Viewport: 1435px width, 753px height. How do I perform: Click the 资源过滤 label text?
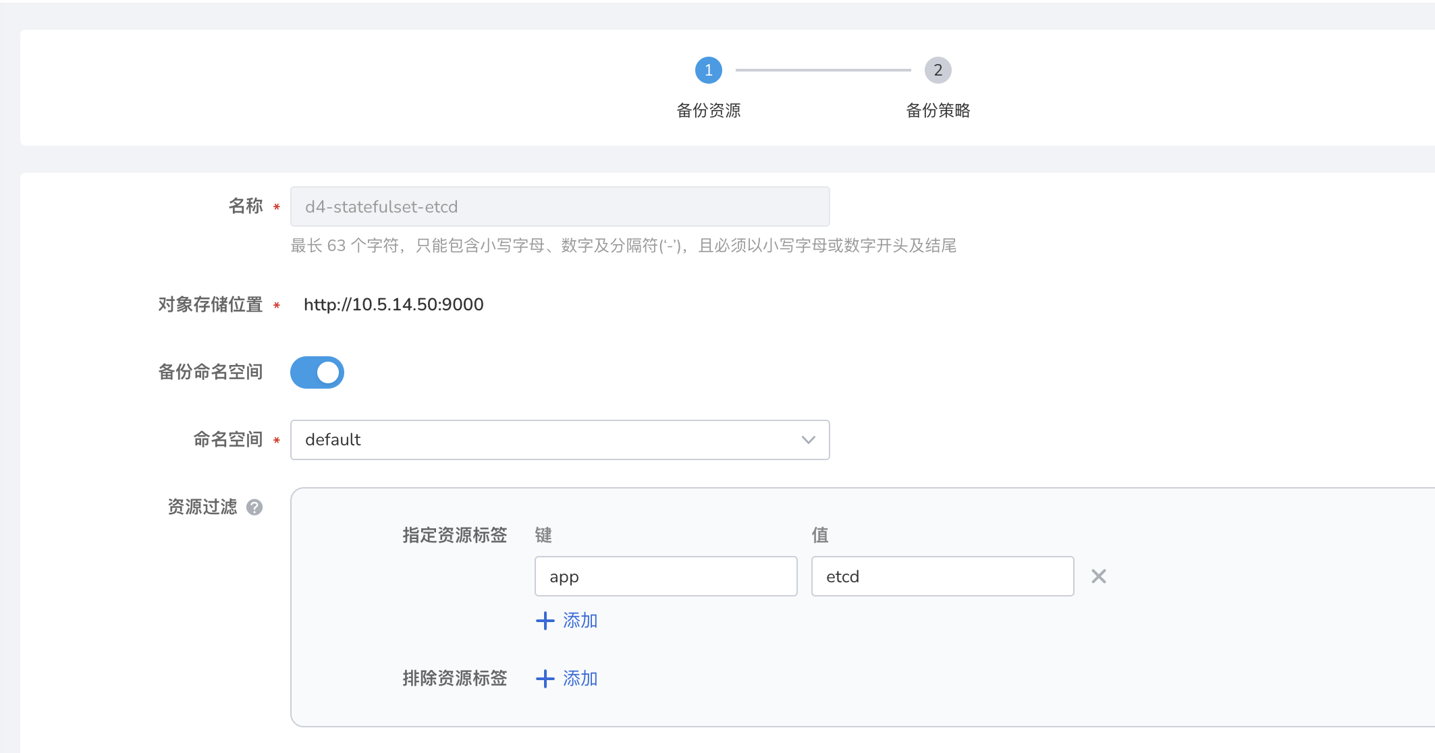click(202, 507)
